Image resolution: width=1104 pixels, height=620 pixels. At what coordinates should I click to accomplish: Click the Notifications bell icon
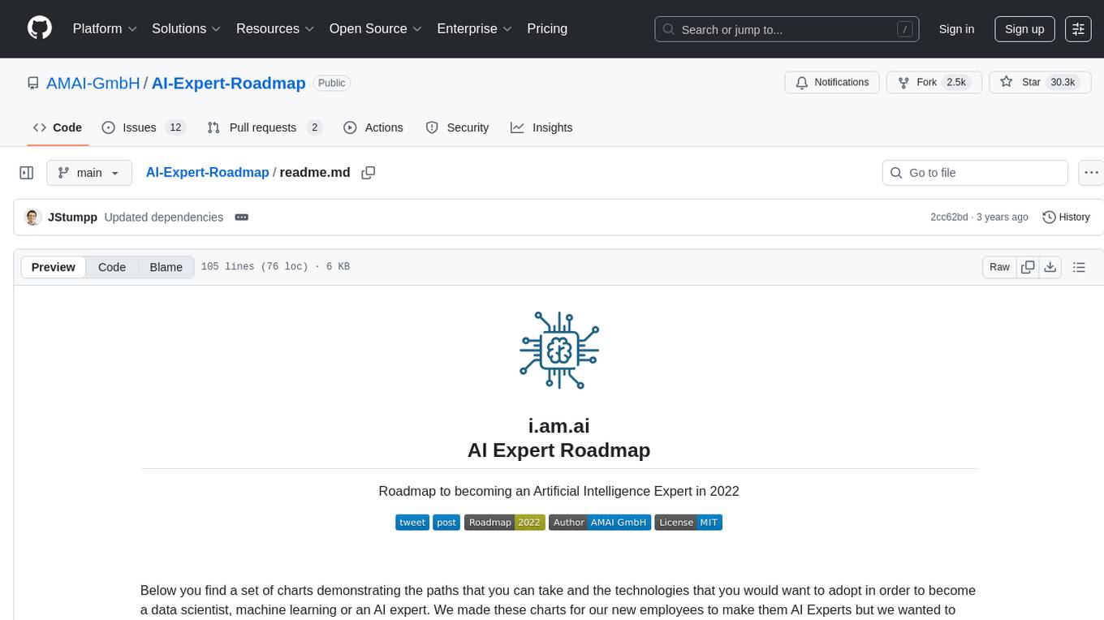tap(802, 82)
